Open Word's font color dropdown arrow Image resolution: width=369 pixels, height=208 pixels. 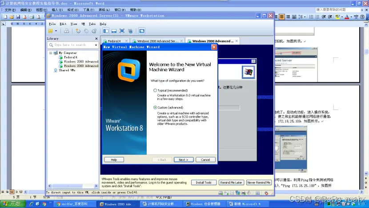click(x=351, y=17)
